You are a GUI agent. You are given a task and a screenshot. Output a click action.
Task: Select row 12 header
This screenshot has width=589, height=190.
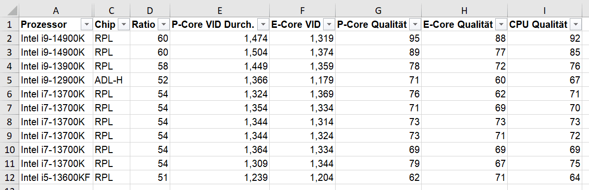(x=9, y=178)
